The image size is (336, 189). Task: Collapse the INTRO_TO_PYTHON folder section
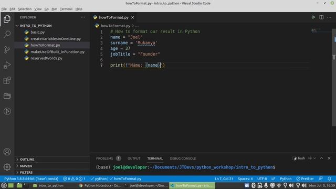(x=52, y=26)
